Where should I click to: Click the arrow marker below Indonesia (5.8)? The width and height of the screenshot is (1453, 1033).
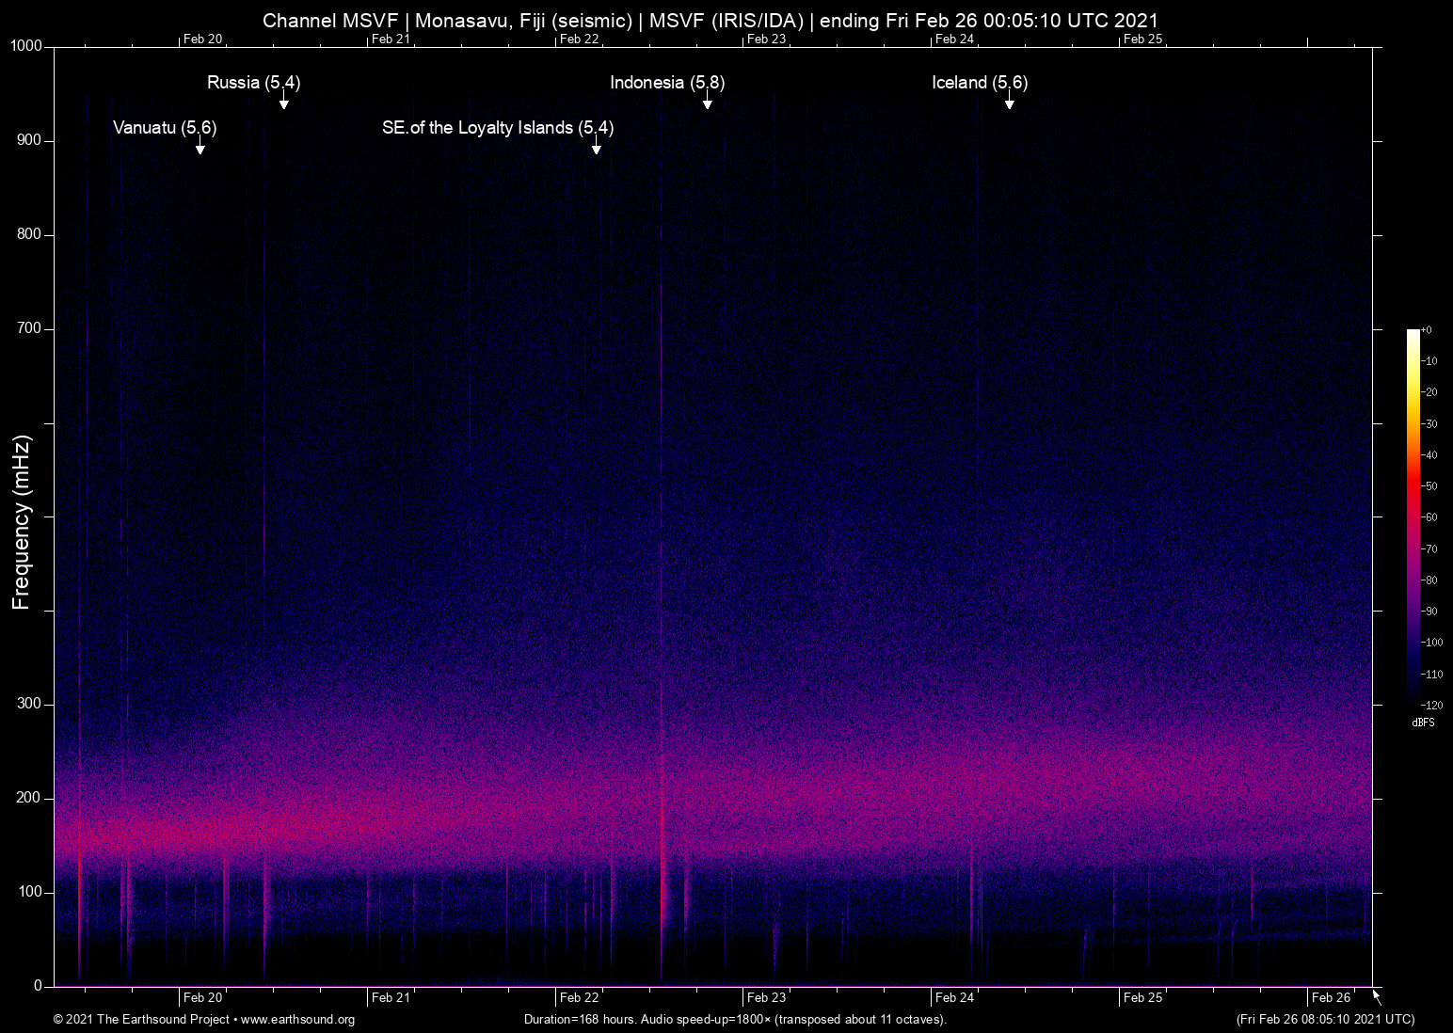[x=707, y=102]
